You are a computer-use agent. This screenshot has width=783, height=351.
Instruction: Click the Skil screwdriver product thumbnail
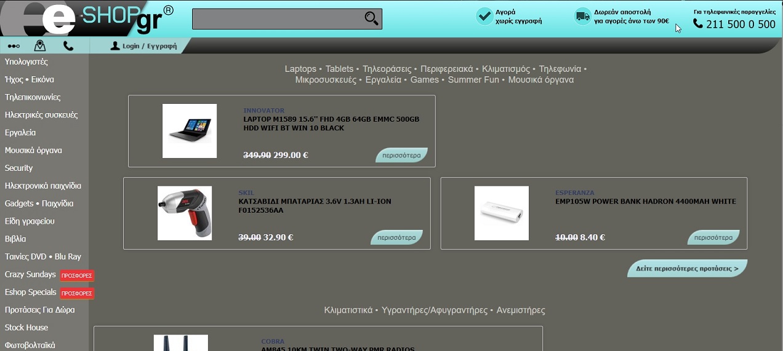pos(185,213)
